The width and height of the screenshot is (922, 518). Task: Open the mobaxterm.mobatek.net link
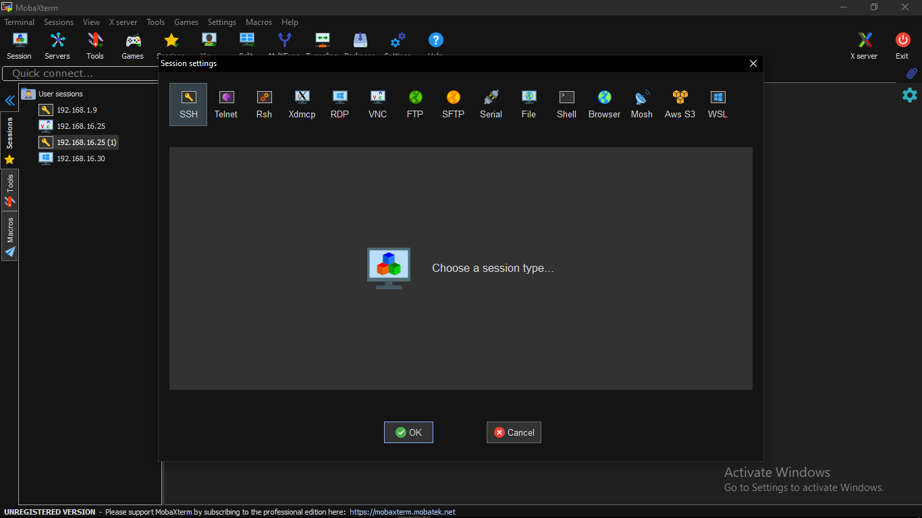pos(403,512)
